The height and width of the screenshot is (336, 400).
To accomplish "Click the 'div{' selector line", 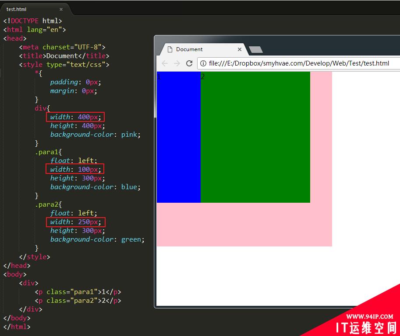I will click(42, 108).
